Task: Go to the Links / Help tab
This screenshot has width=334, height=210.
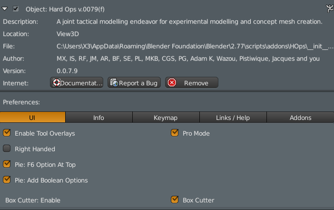Action: click(x=233, y=118)
